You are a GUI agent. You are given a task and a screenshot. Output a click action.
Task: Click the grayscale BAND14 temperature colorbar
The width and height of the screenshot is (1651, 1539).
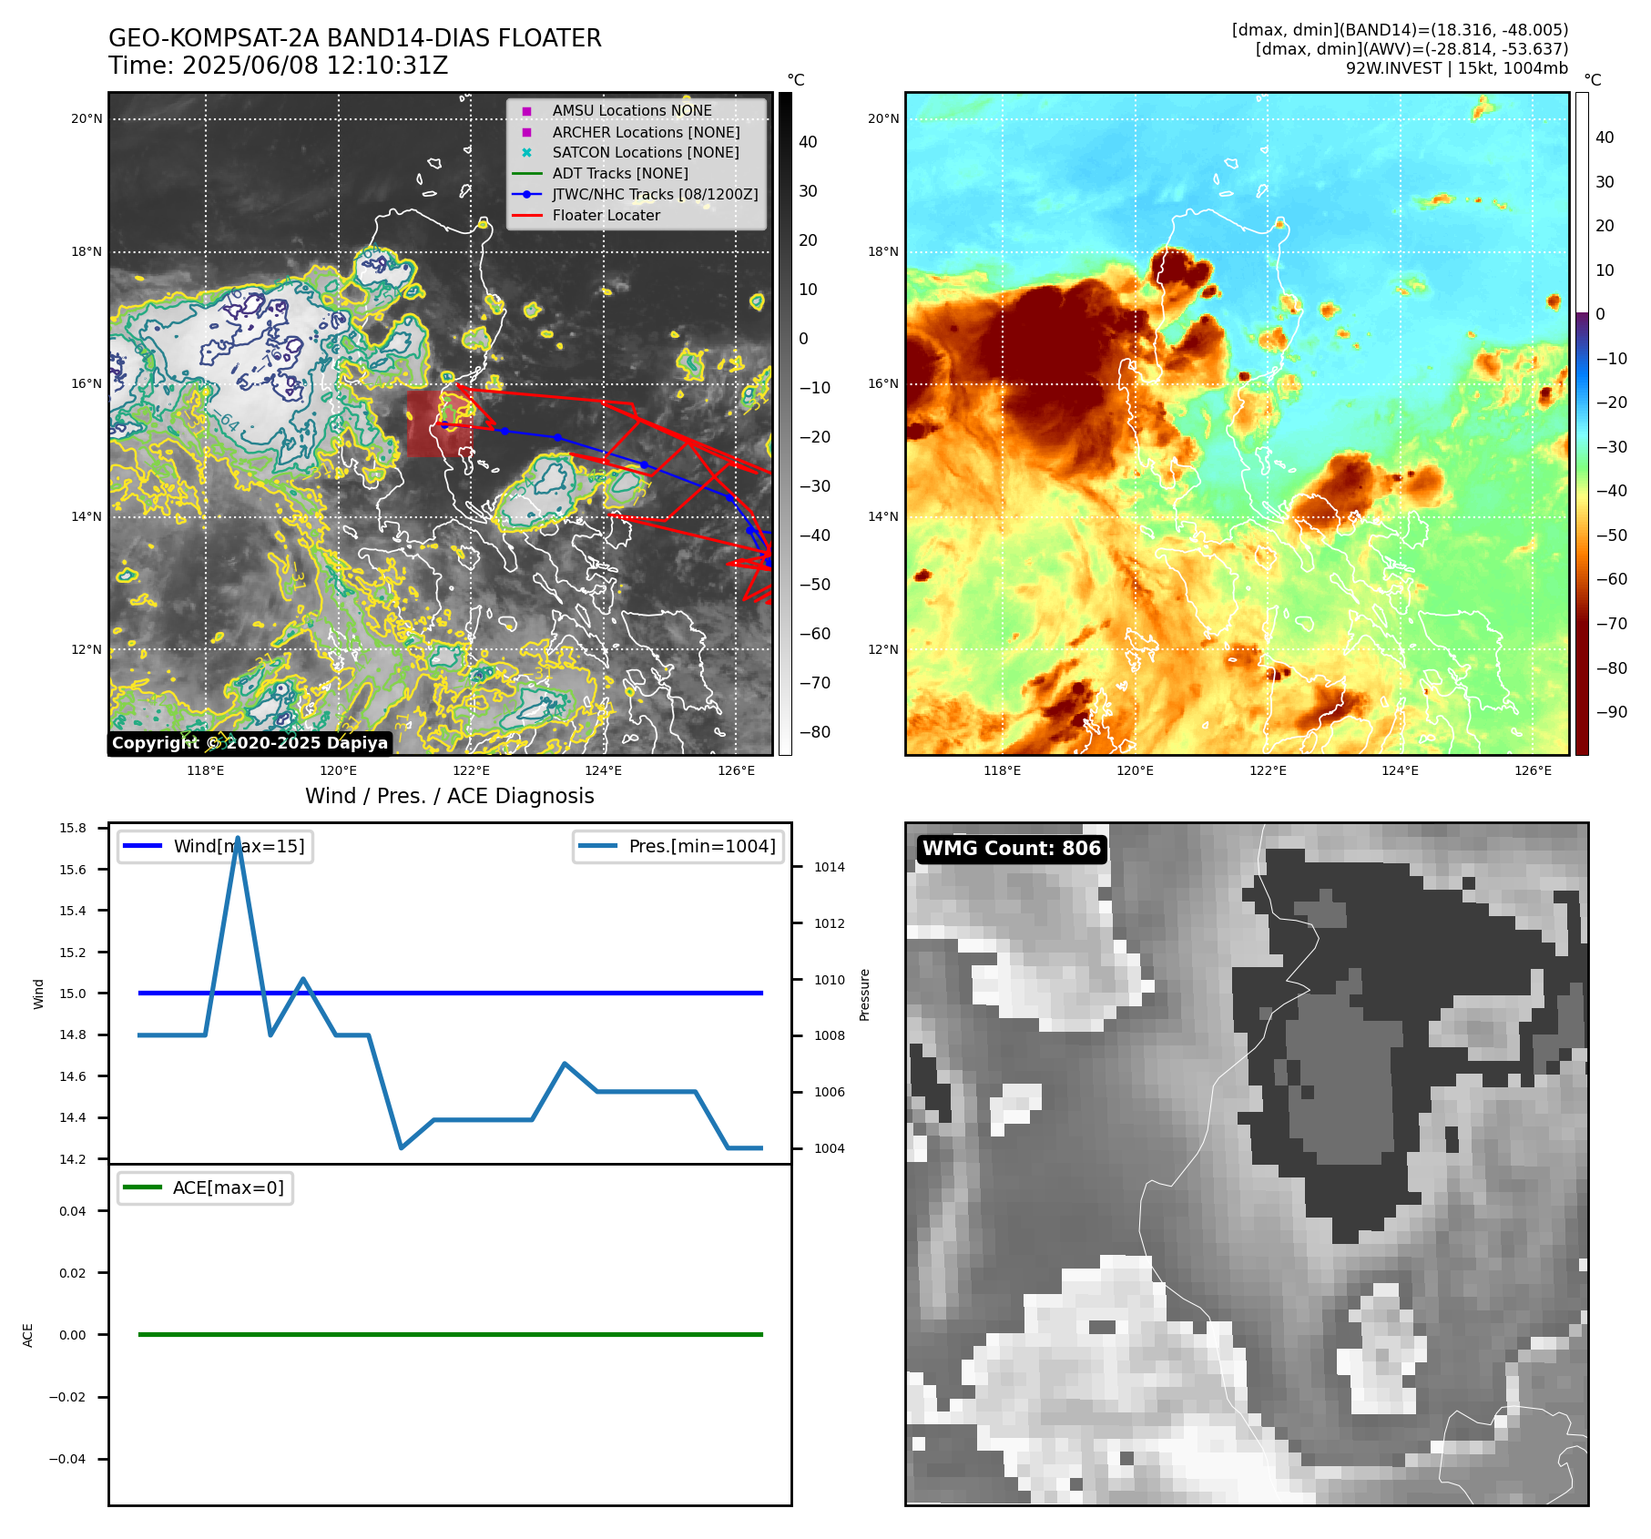pyautogui.click(x=785, y=423)
